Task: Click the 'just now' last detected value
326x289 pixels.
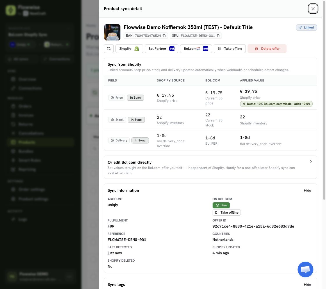Action: point(115,253)
